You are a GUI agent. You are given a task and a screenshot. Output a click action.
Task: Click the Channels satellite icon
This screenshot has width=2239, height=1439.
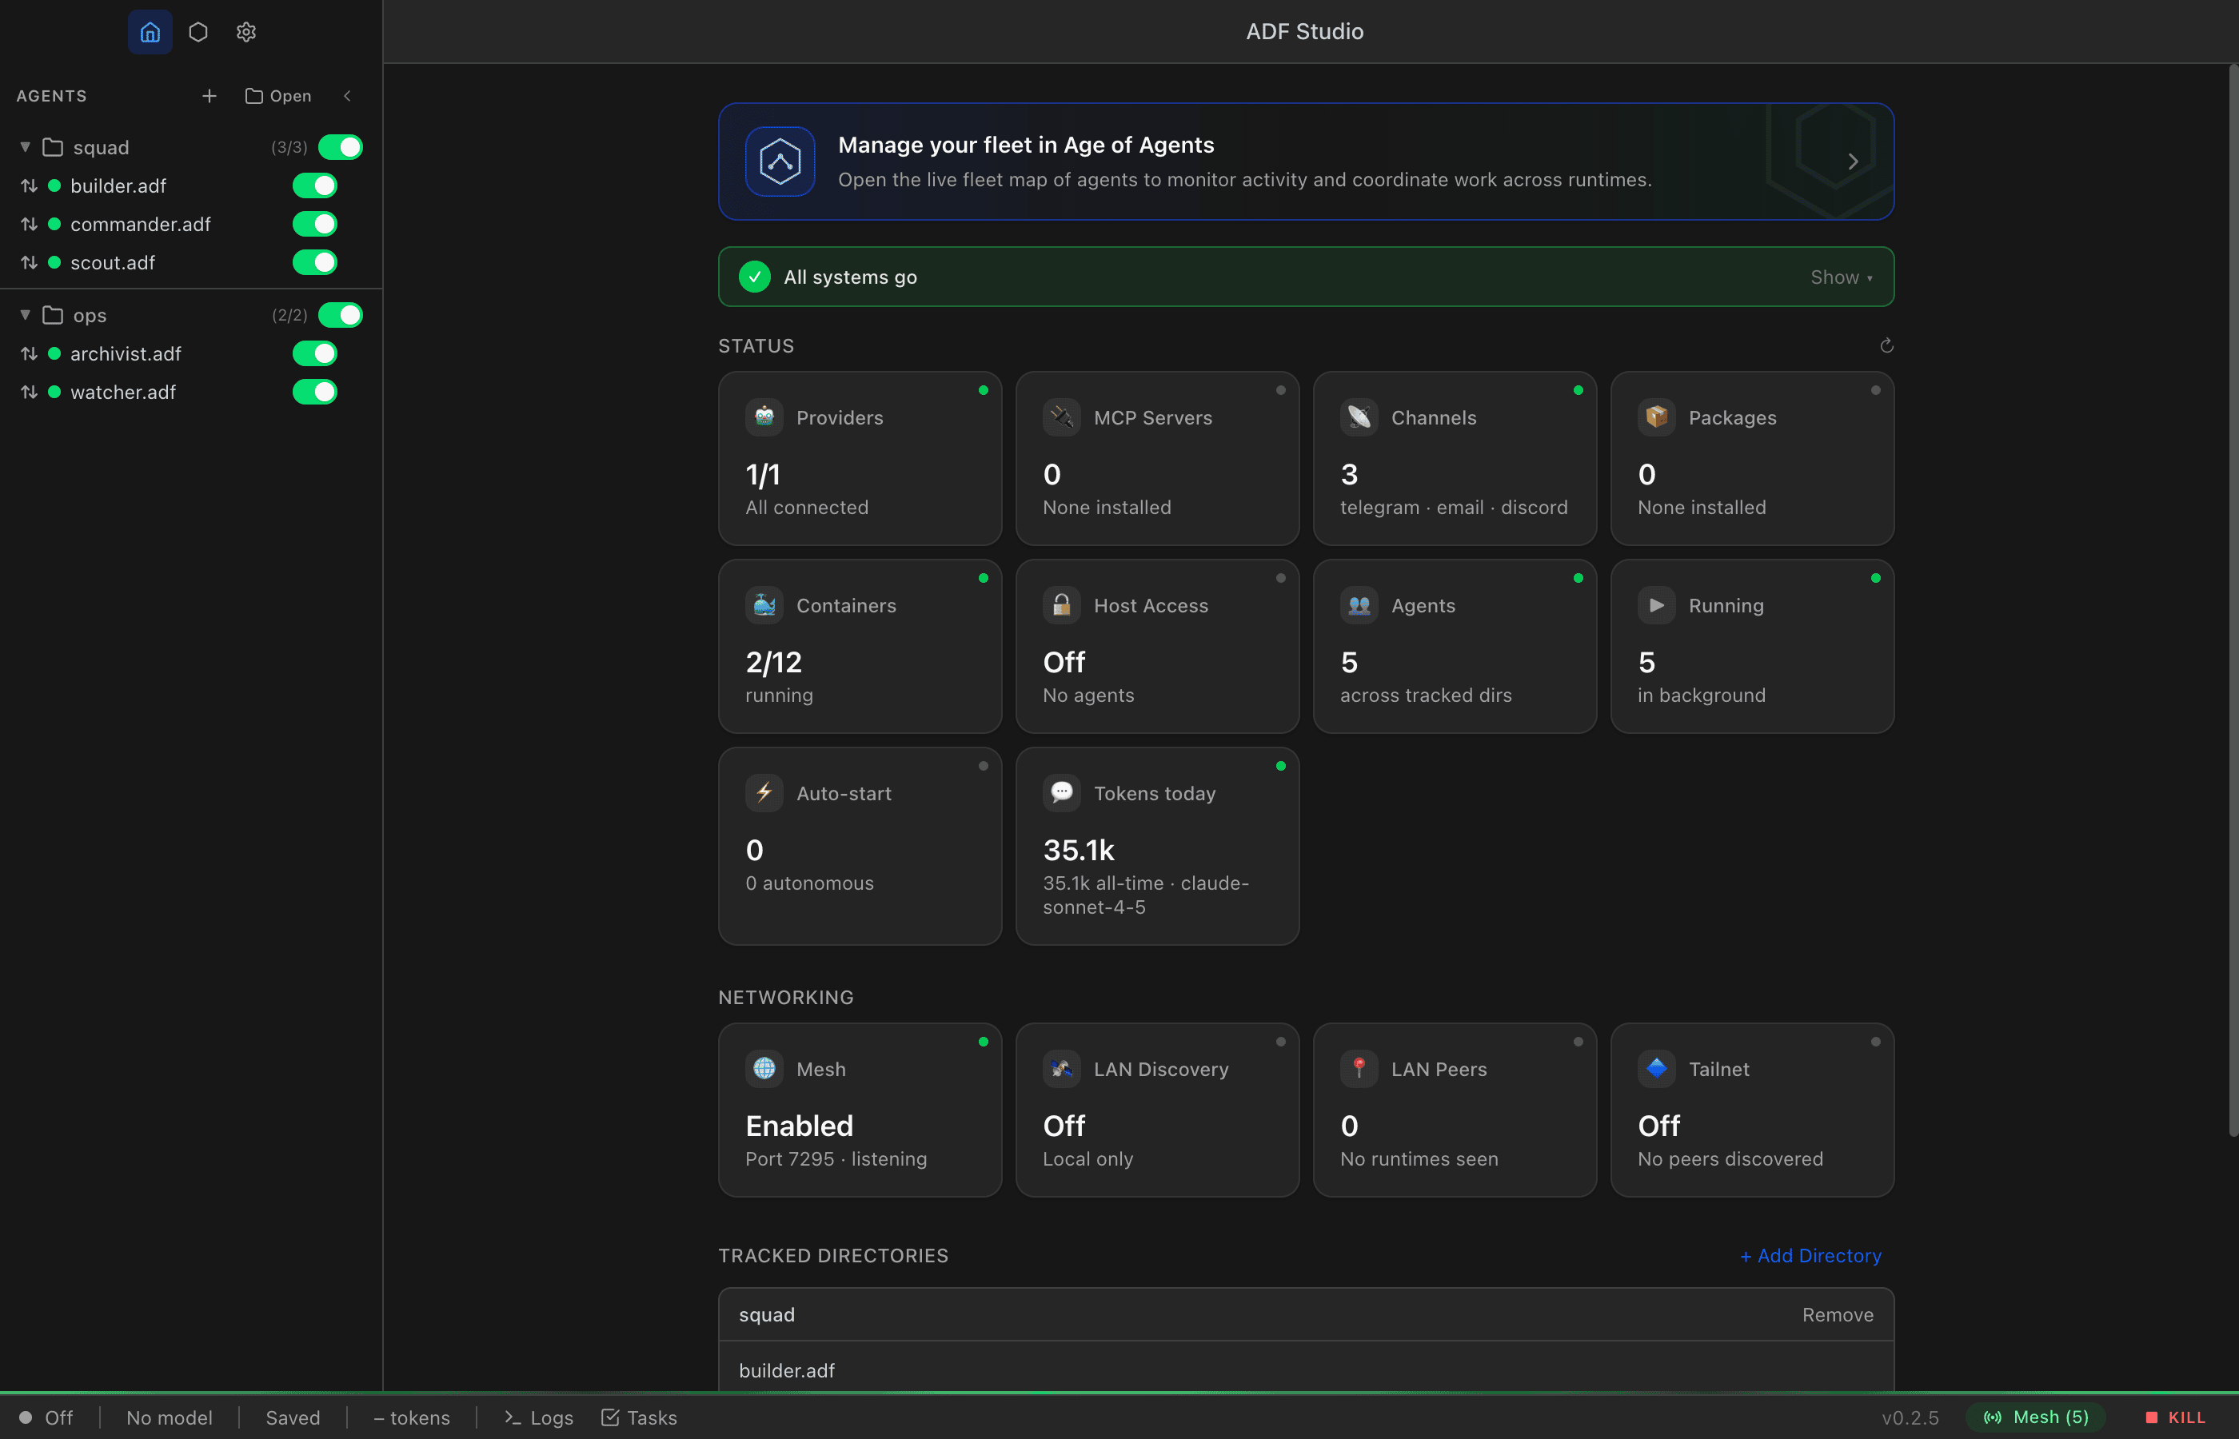(1359, 417)
